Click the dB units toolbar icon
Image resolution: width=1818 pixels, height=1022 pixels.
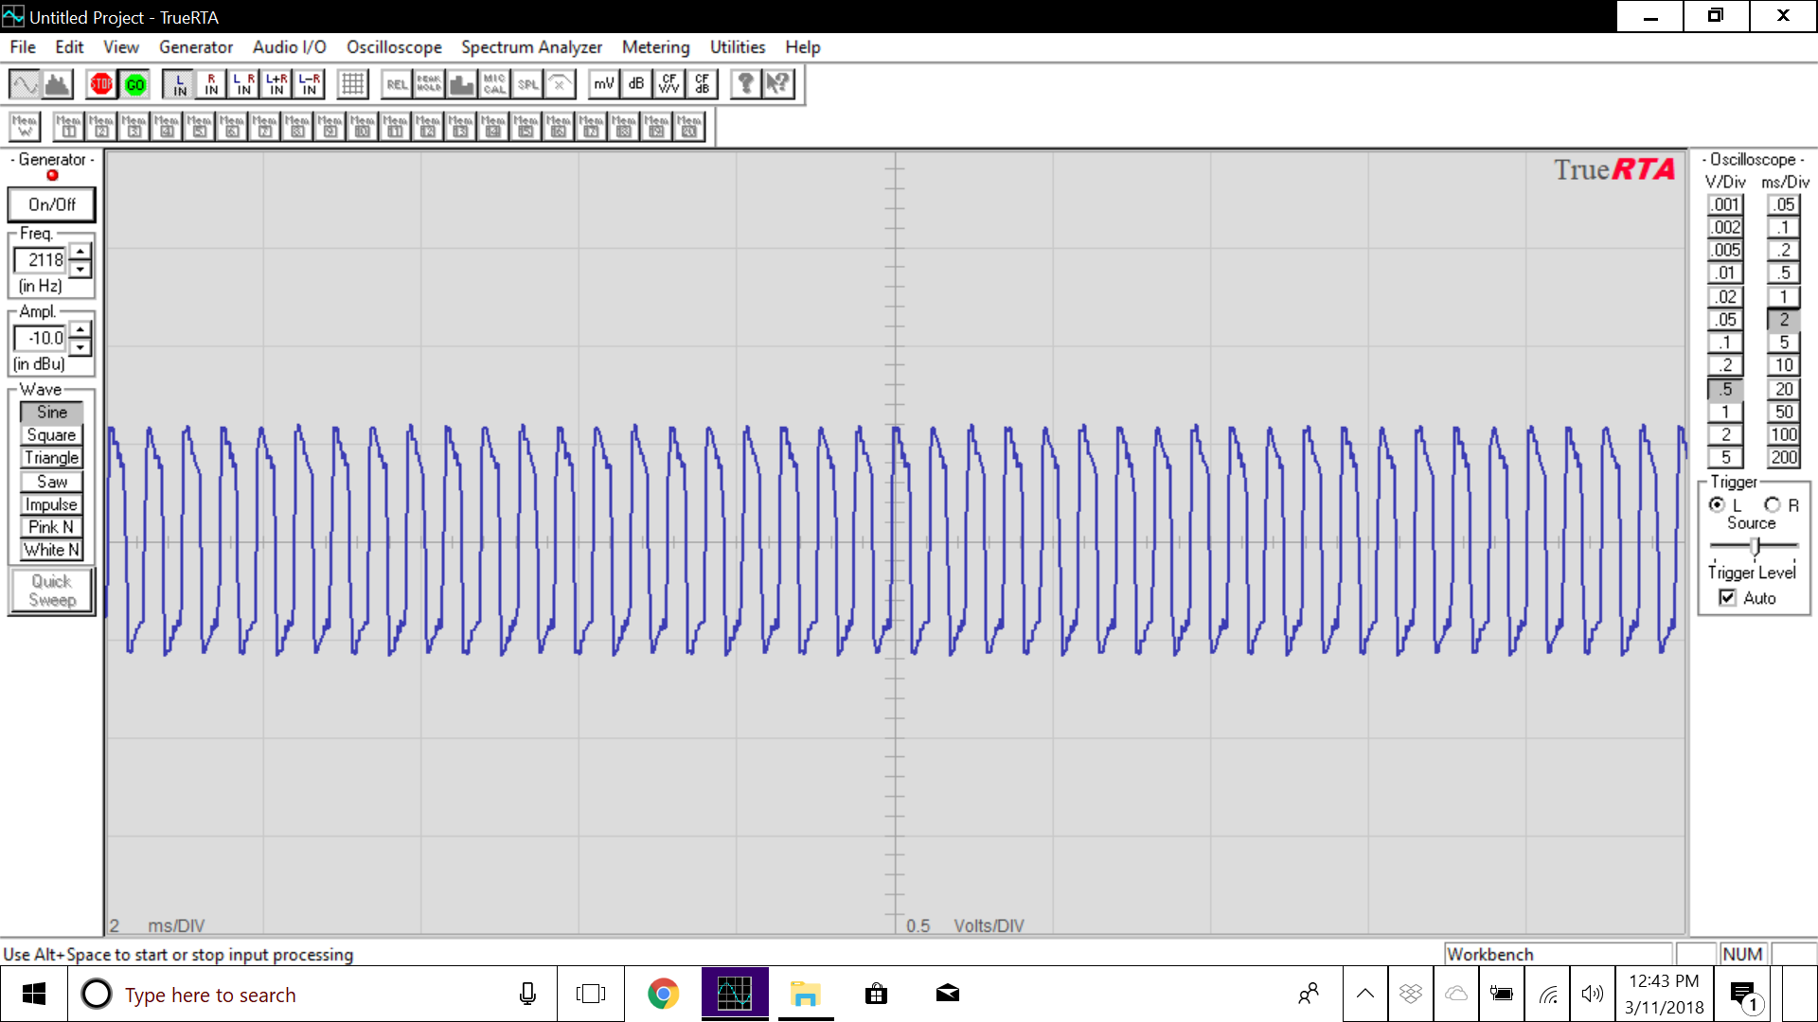coord(636,84)
